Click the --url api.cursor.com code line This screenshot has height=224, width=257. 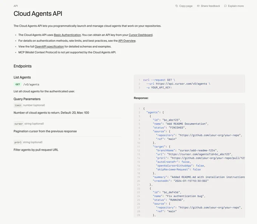(x=178, y=84)
